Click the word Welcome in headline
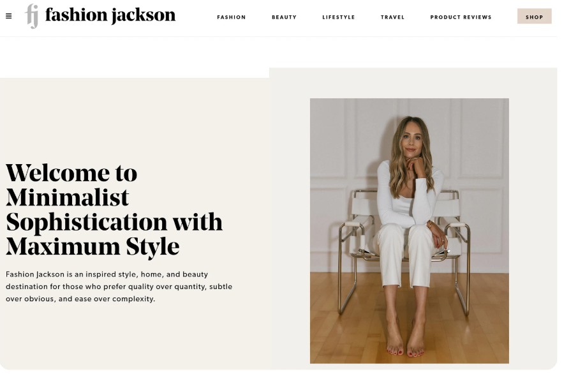This screenshot has height=374, width=562. 57,173
